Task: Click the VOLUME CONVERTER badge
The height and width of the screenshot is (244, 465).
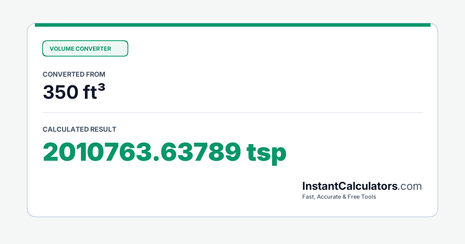Action: (x=85, y=48)
